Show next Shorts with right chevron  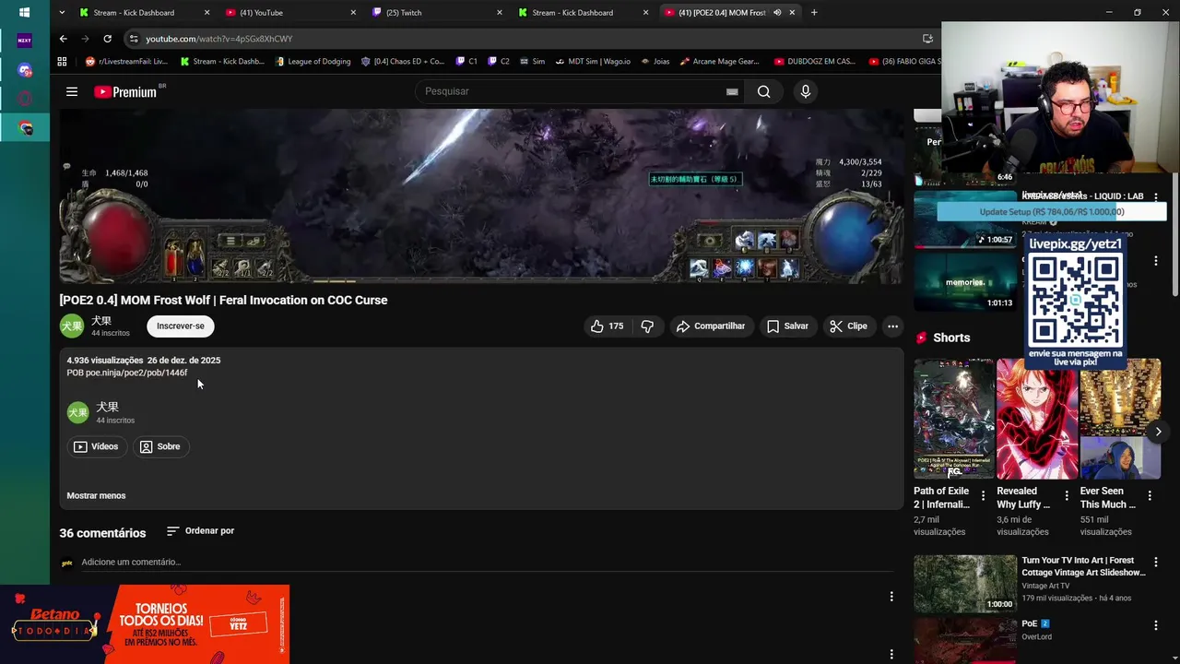click(x=1159, y=432)
